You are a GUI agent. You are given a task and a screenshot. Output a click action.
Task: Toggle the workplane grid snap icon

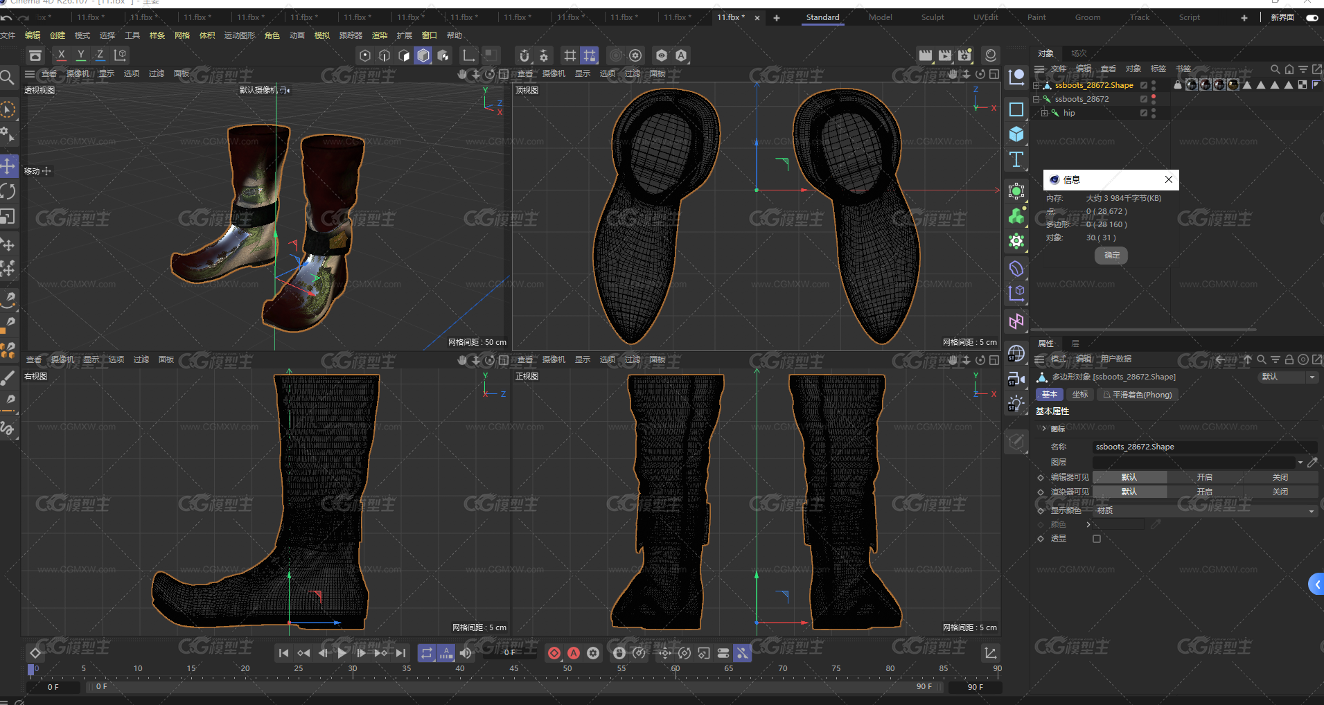589,55
